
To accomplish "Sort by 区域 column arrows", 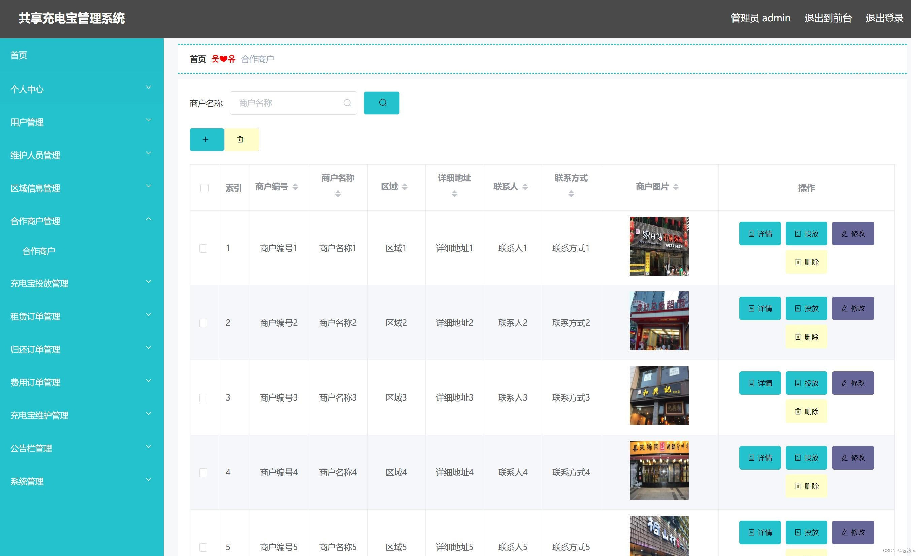I will click(x=404, y=187).
